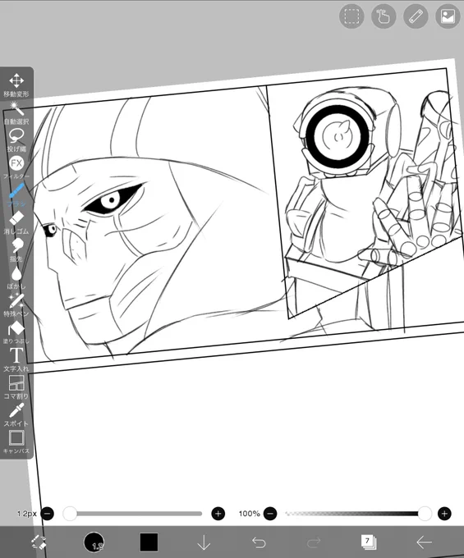
Task: Toggle brush/eraser switch icon
Action: point(38,542)
